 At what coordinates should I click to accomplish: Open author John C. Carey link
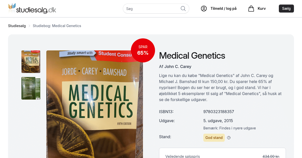tap(178, 66)
